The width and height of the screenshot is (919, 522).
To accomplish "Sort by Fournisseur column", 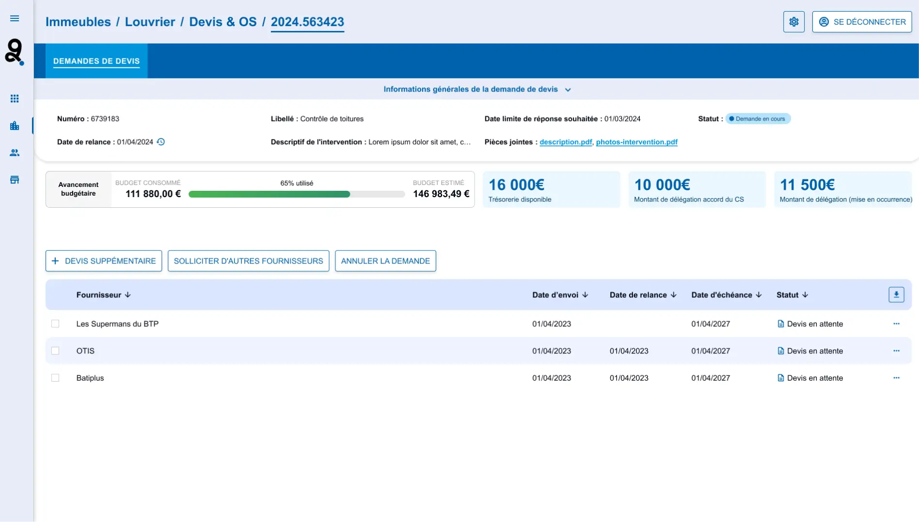I will pyautogui.click(x=104, y=295).
